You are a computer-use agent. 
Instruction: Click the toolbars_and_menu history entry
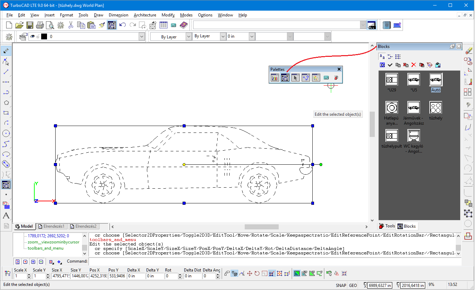45,248
